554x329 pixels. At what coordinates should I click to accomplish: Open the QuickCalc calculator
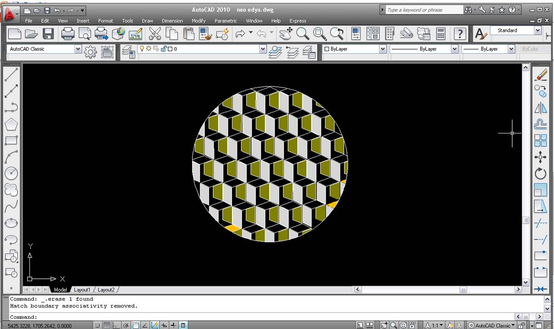[441, 34]
